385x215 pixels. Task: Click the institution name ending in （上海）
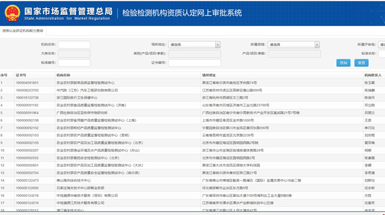(x=96, y=121)
